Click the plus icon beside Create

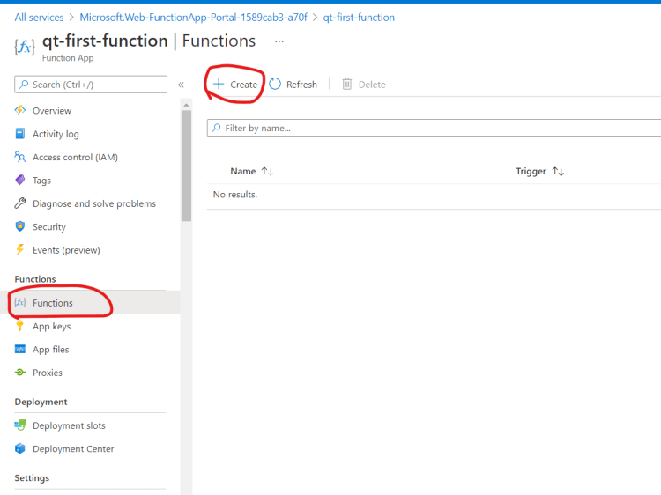click(219, 85)
